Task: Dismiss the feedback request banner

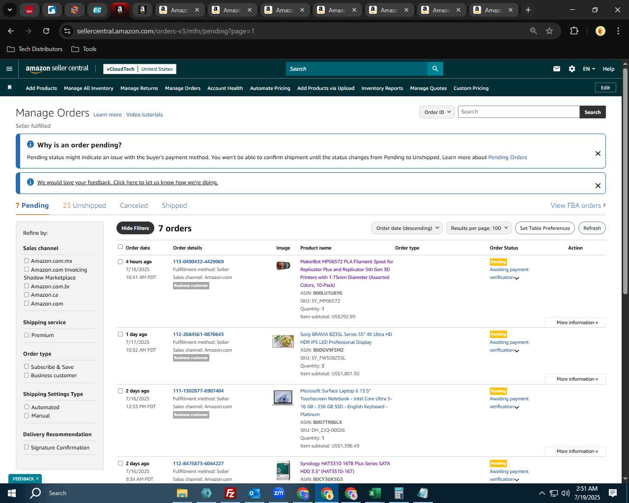Action: (x=598, y=186)
